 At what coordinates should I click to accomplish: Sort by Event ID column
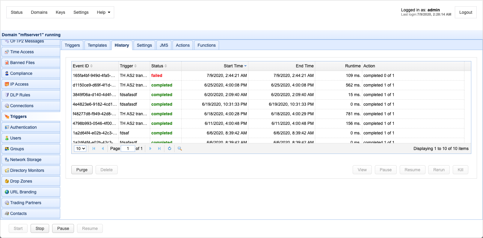83,66
